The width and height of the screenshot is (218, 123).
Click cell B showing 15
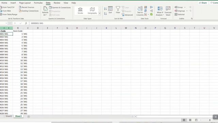[18, 75]
